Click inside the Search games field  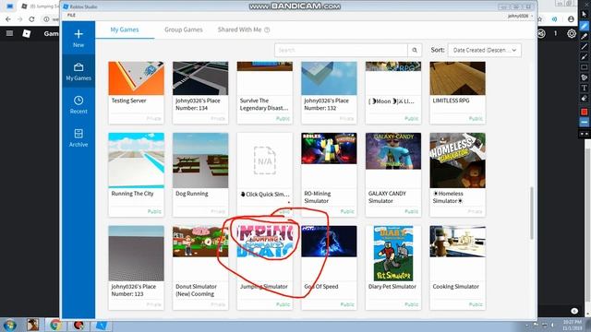coord(341,50)
